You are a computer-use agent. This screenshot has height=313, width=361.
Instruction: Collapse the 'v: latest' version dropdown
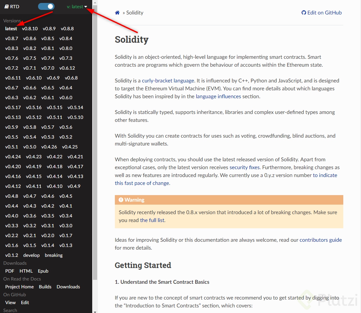point(77,7)
